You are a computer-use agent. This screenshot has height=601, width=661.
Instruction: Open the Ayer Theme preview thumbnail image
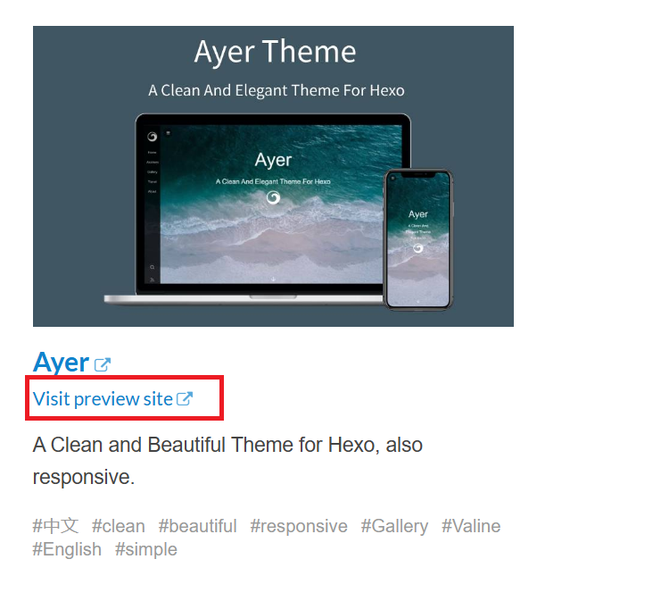tap(273, 176)
